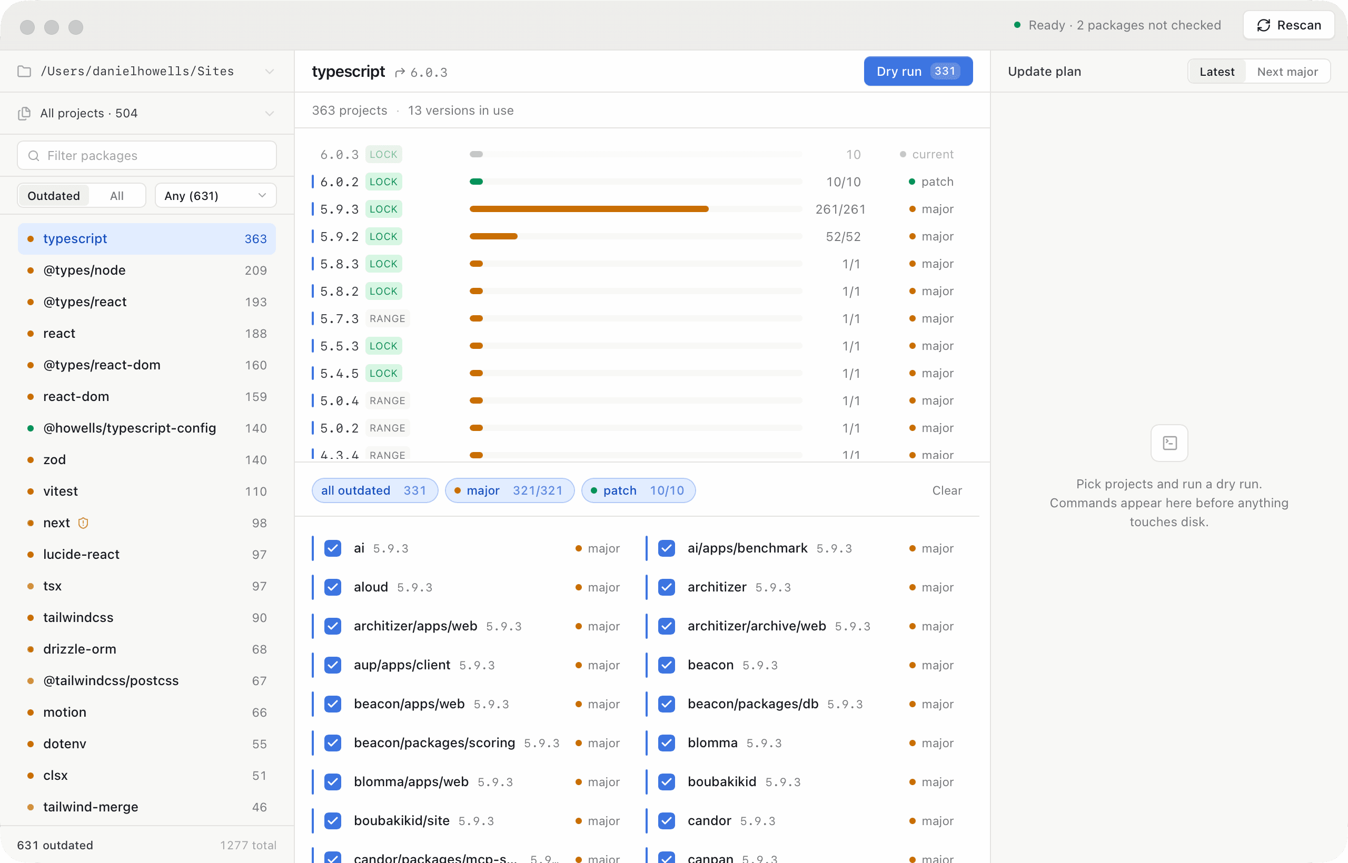Switch to the All packages tab
This screenshot has width=1348, height=863.
click(x=116, y=196)
